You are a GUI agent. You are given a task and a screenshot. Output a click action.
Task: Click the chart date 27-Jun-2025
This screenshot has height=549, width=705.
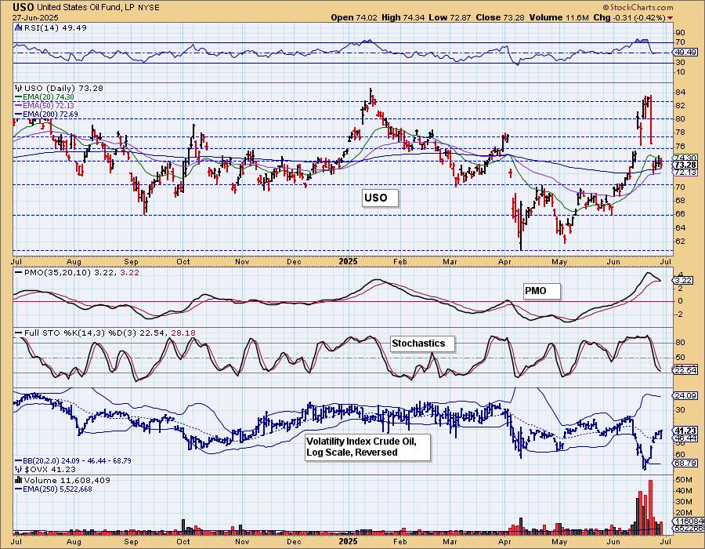34,17
